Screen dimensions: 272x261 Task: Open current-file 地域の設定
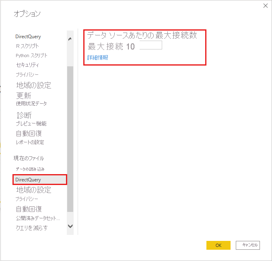point(34,190)
